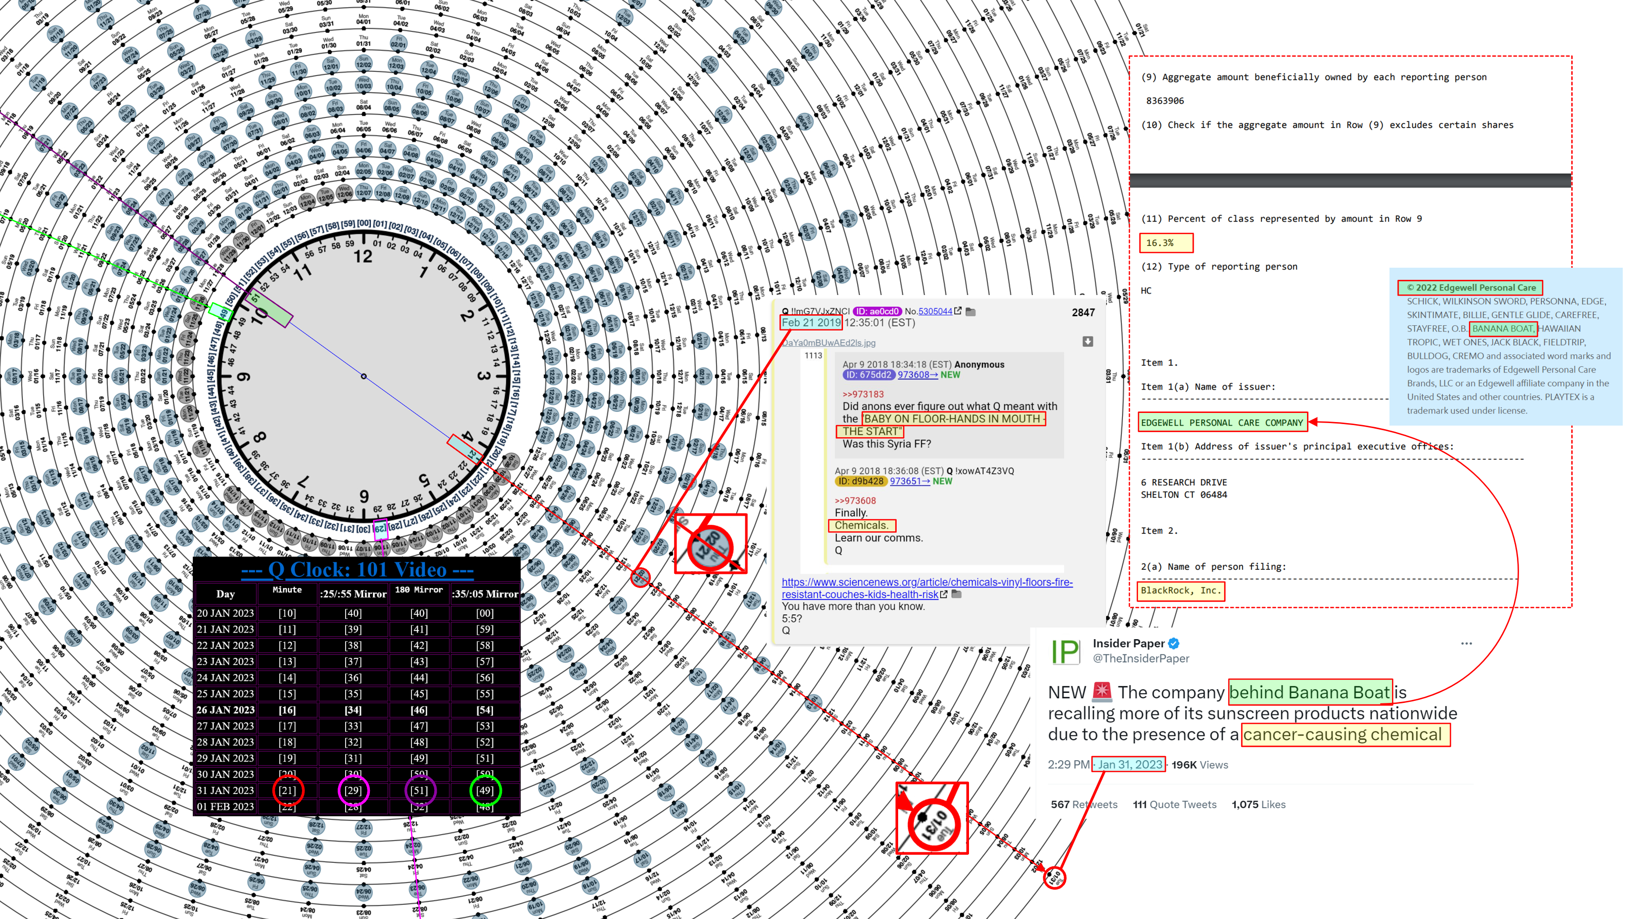Image resolution: width=1644 pixels, height=919 pixels.
Task: Click the 196K Views count
Action: (1199, 765)
